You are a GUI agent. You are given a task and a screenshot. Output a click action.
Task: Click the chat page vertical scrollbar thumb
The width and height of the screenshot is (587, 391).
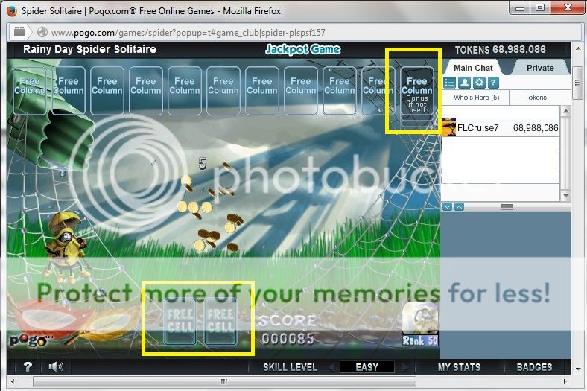pos(577,83)
